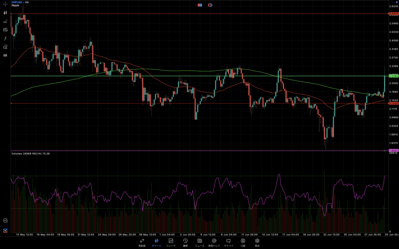Viewport: 399px width, 249px height.
Task: Open the トレード trade tab
Action: 171,243
